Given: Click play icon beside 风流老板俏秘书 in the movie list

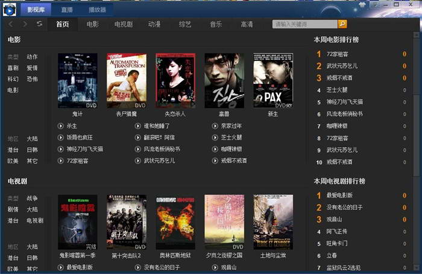Looking at the screenshot, I should point(138,149).
